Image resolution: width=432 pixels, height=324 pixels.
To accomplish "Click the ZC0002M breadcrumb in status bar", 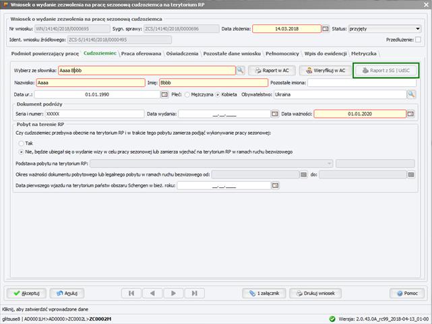I will point(100,319).
